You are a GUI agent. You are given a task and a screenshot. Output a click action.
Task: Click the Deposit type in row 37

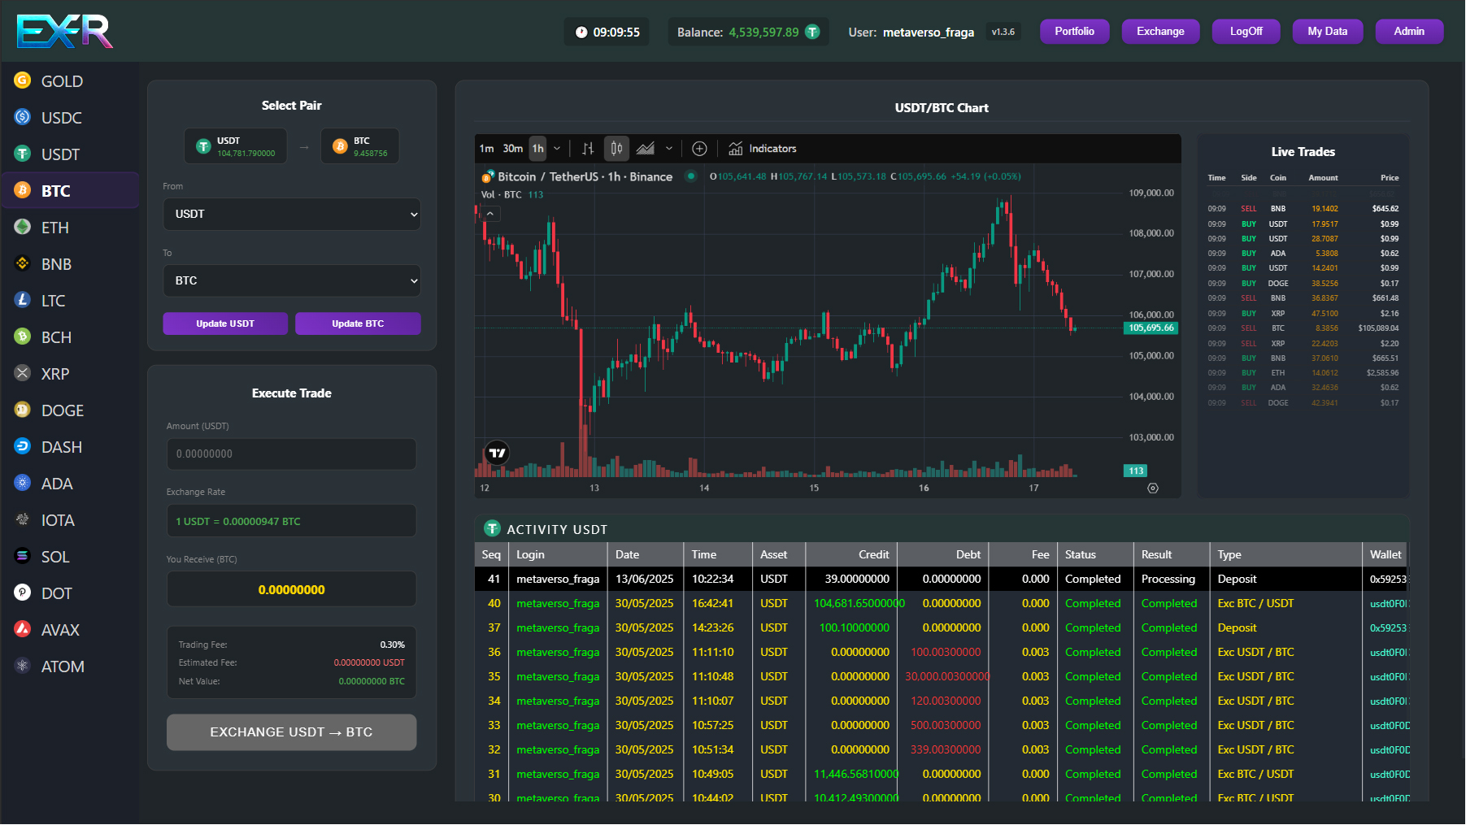[1237, 627]
